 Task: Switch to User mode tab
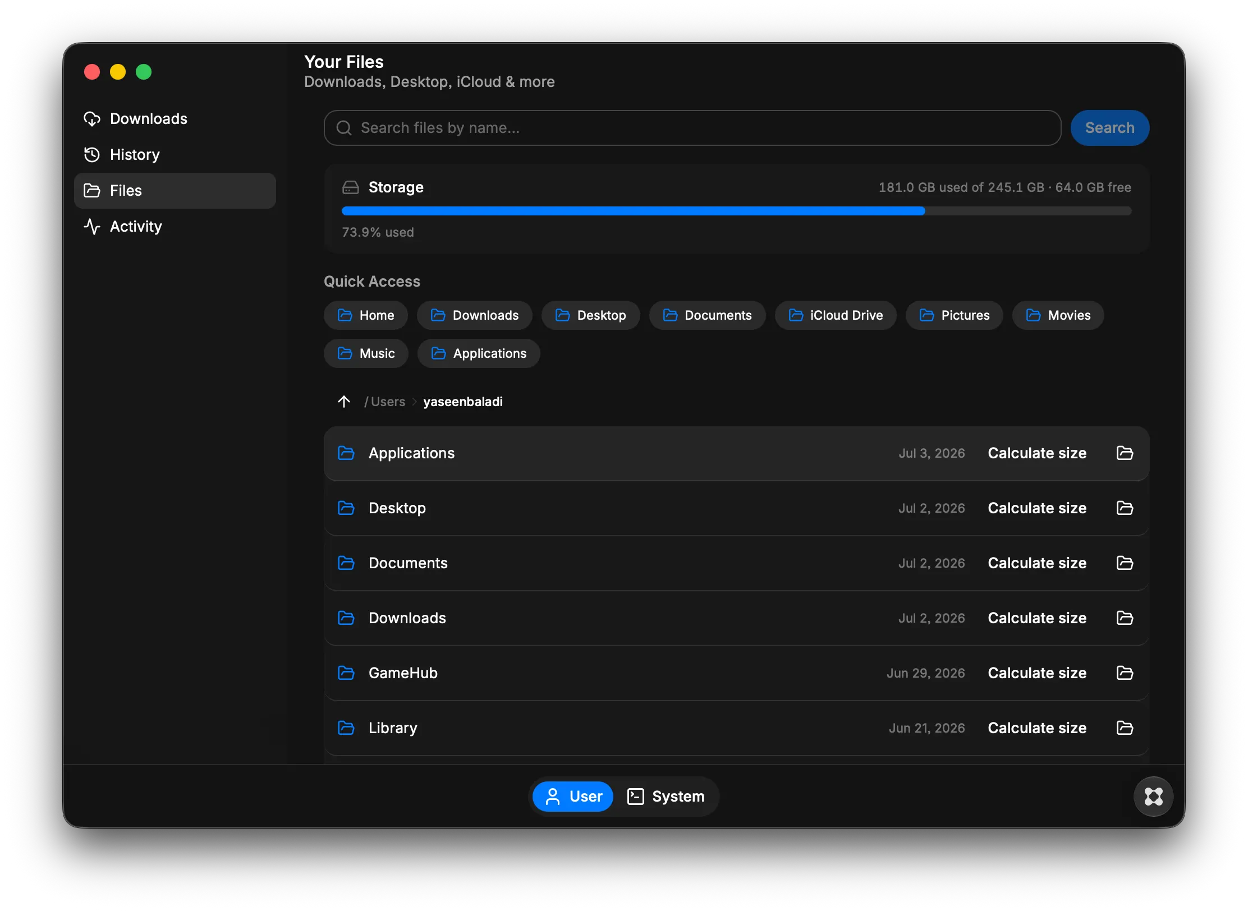[x=572, y=797]
